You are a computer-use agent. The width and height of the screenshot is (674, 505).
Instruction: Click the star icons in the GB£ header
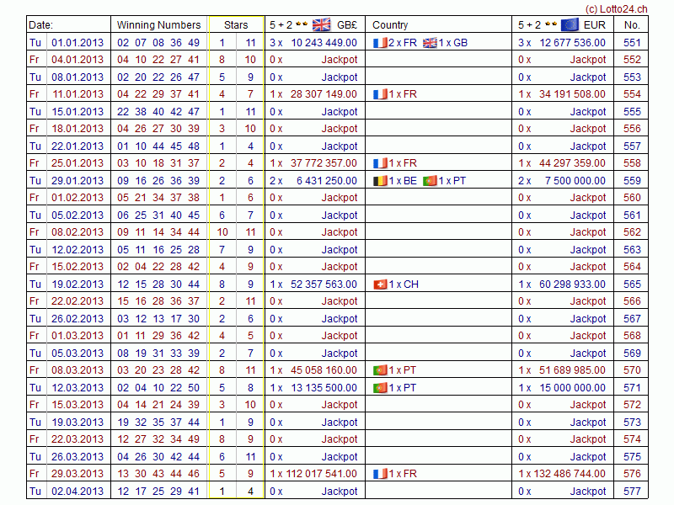coord(302,24)
